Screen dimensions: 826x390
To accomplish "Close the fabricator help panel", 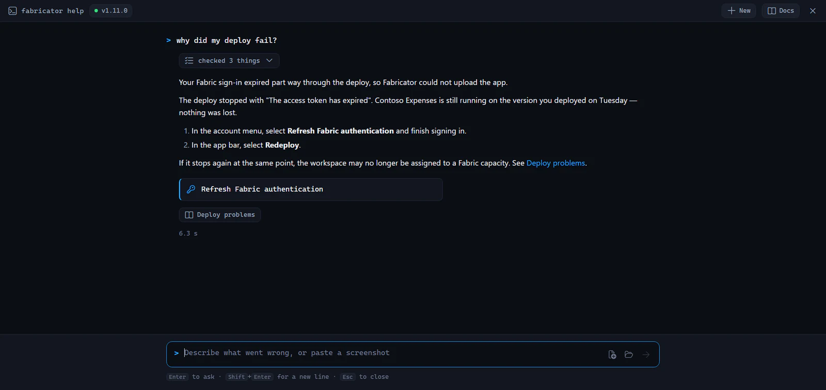I will click(x=813, y=11).
